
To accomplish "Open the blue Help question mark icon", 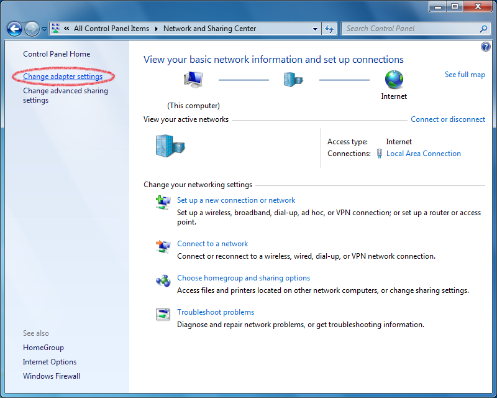I will 485,47.
